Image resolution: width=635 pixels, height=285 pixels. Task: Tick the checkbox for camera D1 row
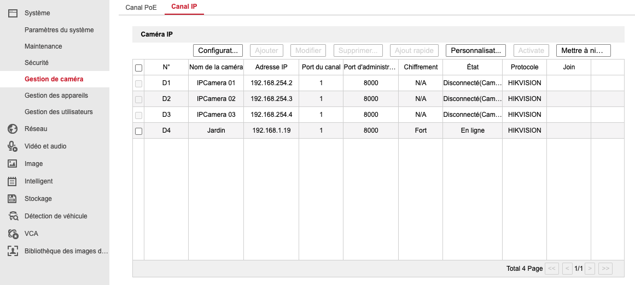[x=138, y=84]
